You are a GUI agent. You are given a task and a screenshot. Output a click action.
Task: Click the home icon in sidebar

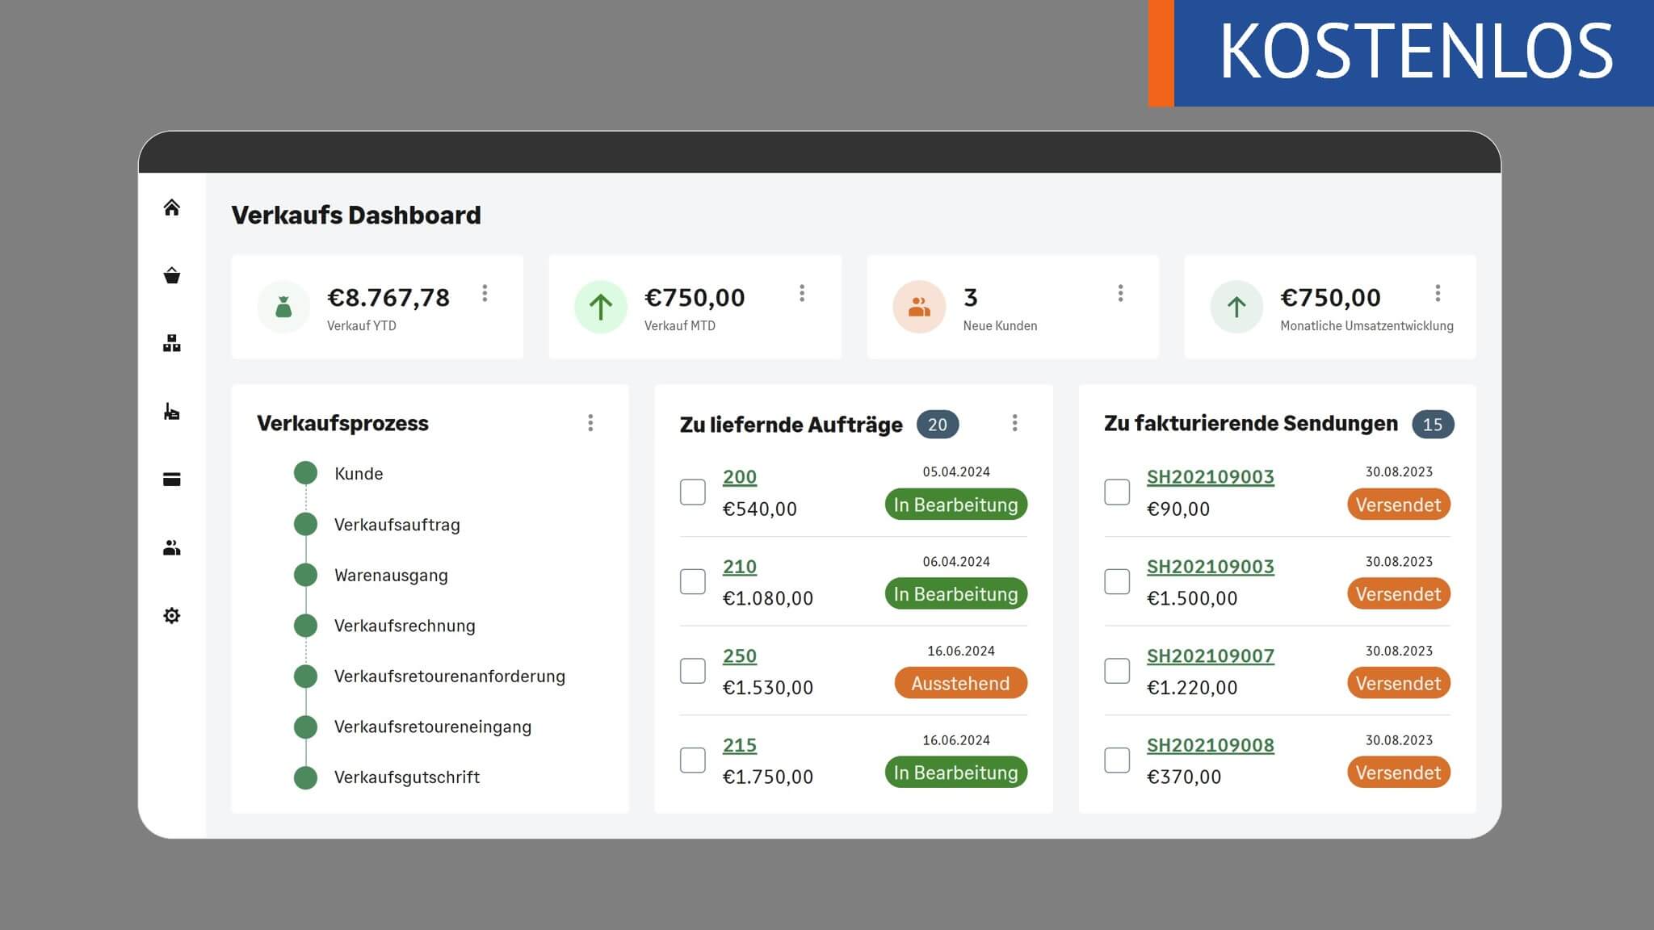pos(171,207)
